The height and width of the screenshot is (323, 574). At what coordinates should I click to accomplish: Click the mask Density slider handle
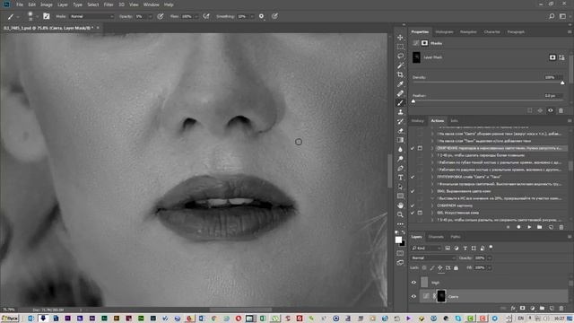pos(562,83)
